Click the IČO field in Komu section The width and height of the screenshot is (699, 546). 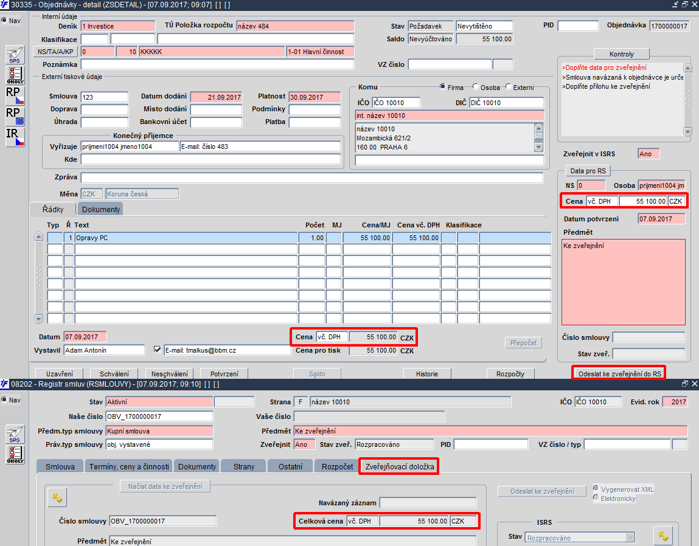[x=396, y=103]
